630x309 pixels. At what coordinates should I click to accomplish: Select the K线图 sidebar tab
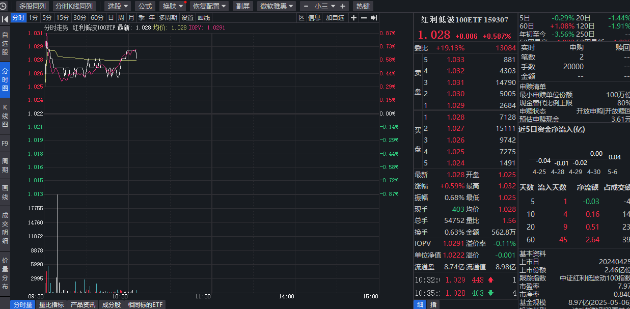tap(5, 116)
